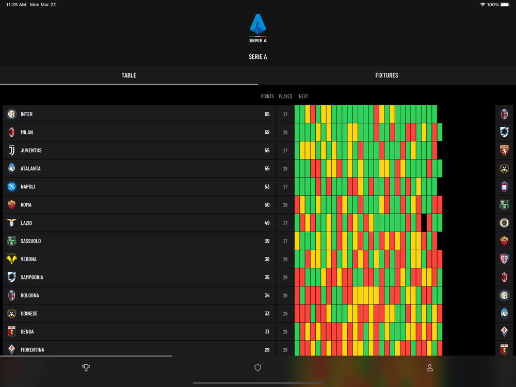Image resolution: width=516 pixels, height=387 pixels.
Task: Tap the Udinese crest beside UDINESE name
Action: click(x=11, y=313)
